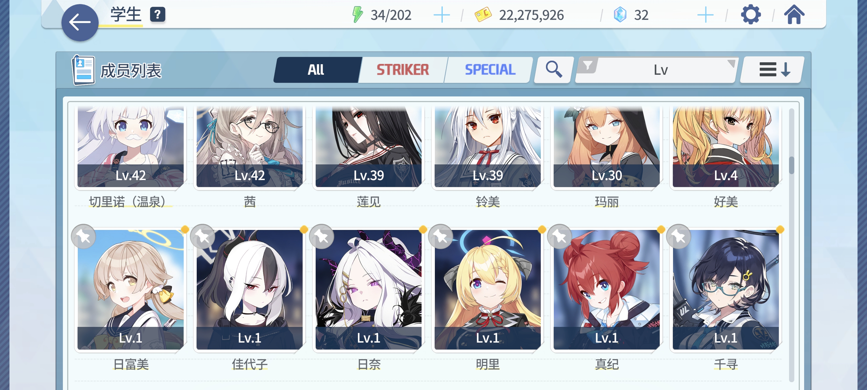
Task: Add gems with plus beside 32
Action: [706, 15]
